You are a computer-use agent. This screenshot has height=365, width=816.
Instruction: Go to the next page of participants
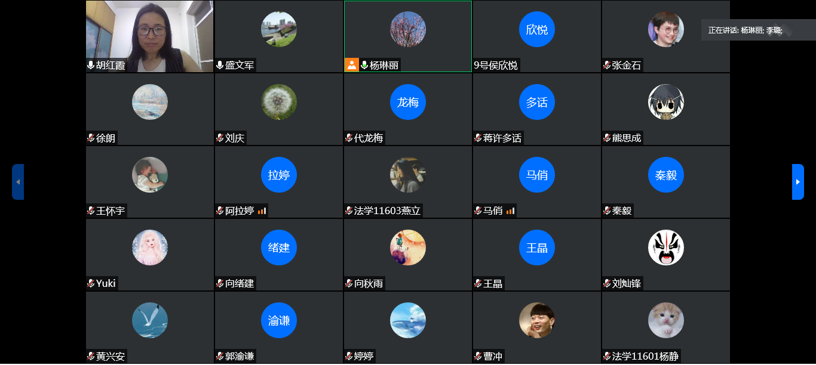(798, 182)
